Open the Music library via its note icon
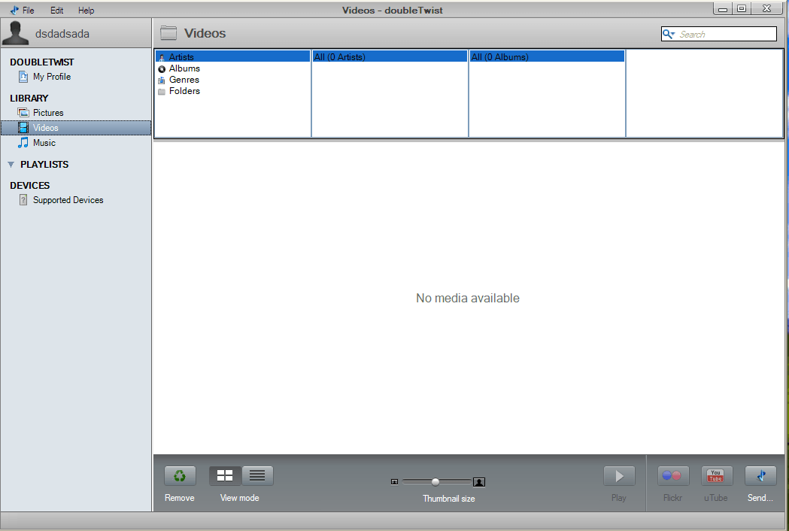789x531 pixels. tap(23, 142)
